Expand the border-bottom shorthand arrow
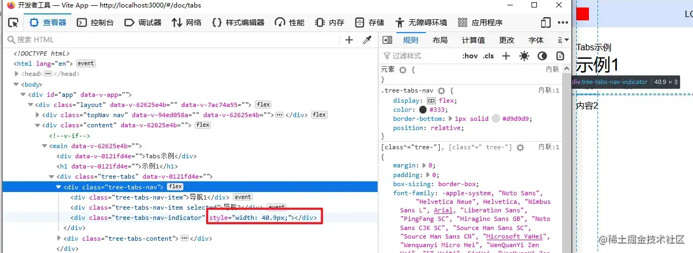Viewport: 693px width, 253px height. (x=451, y=119)
